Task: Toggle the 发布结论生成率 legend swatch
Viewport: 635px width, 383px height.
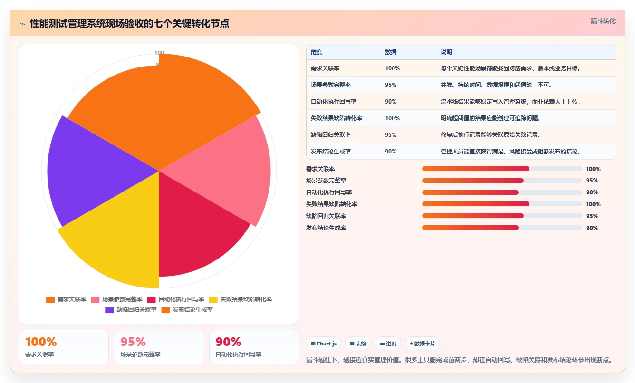Action: pos(166,310)
